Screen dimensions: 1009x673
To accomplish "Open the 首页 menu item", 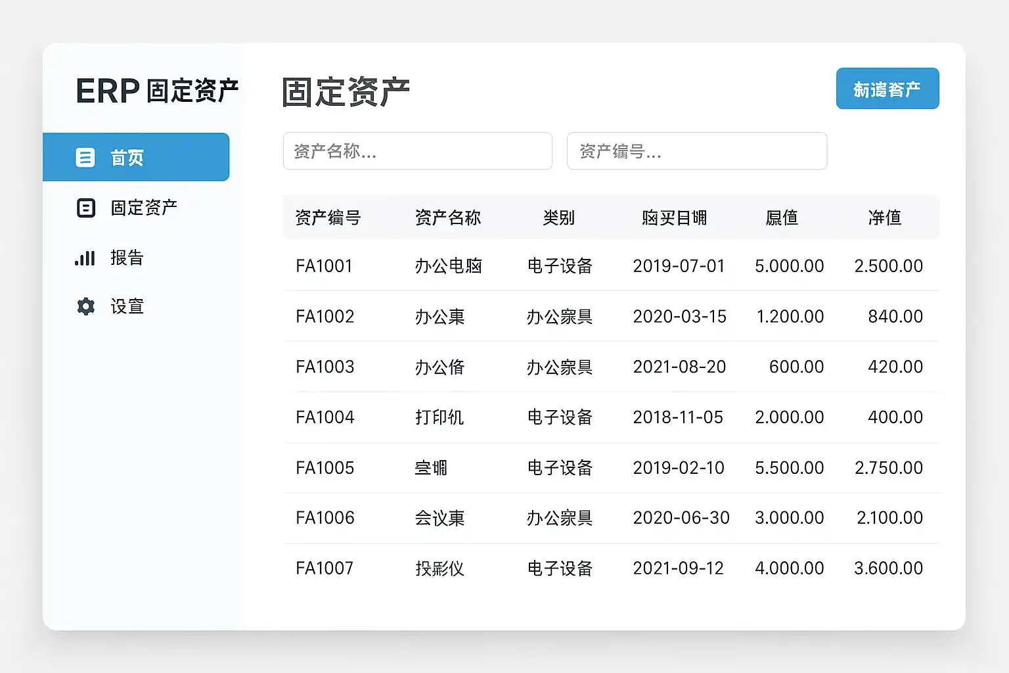I will (127, 158).
